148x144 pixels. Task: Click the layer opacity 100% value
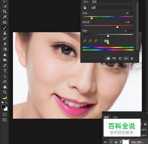click(144, 130)
